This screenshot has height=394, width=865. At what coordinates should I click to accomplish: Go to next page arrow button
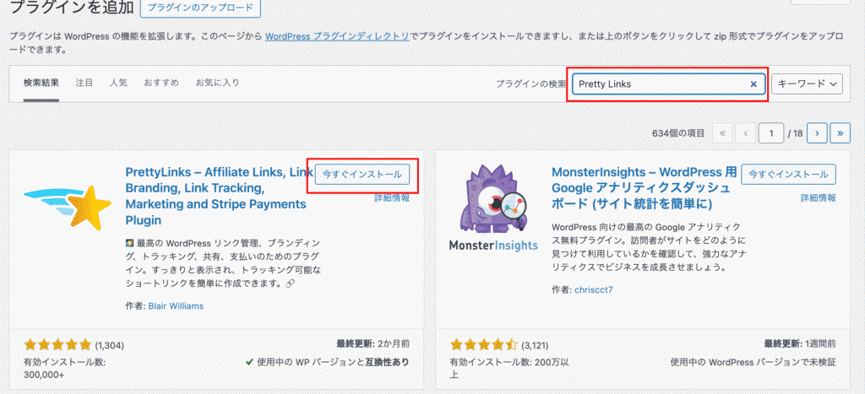(816, 133)
